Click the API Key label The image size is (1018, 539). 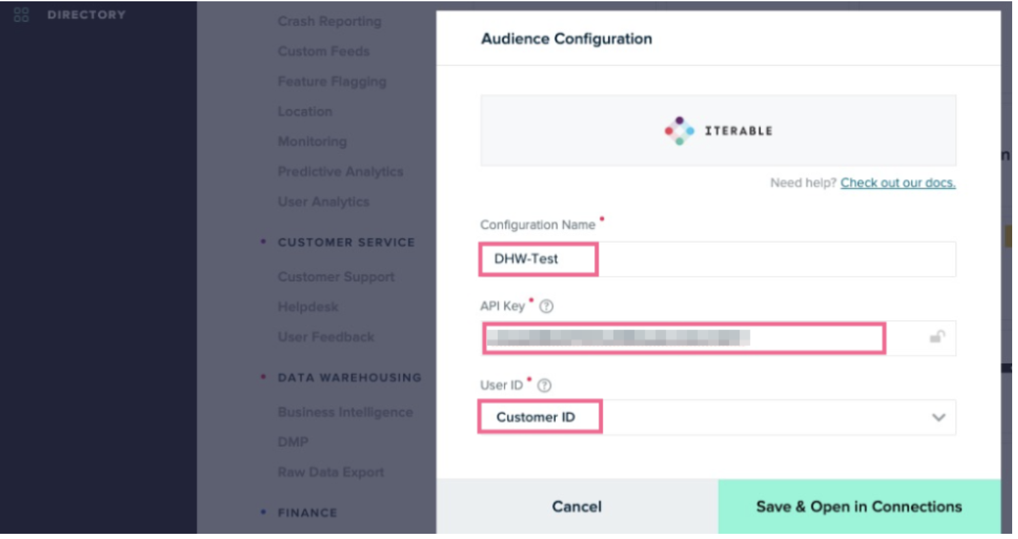coord(502,307)
